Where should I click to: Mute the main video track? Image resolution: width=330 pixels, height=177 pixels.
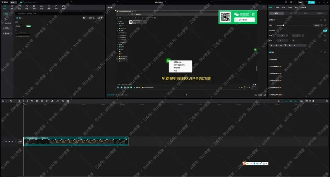tap(12, 142)
